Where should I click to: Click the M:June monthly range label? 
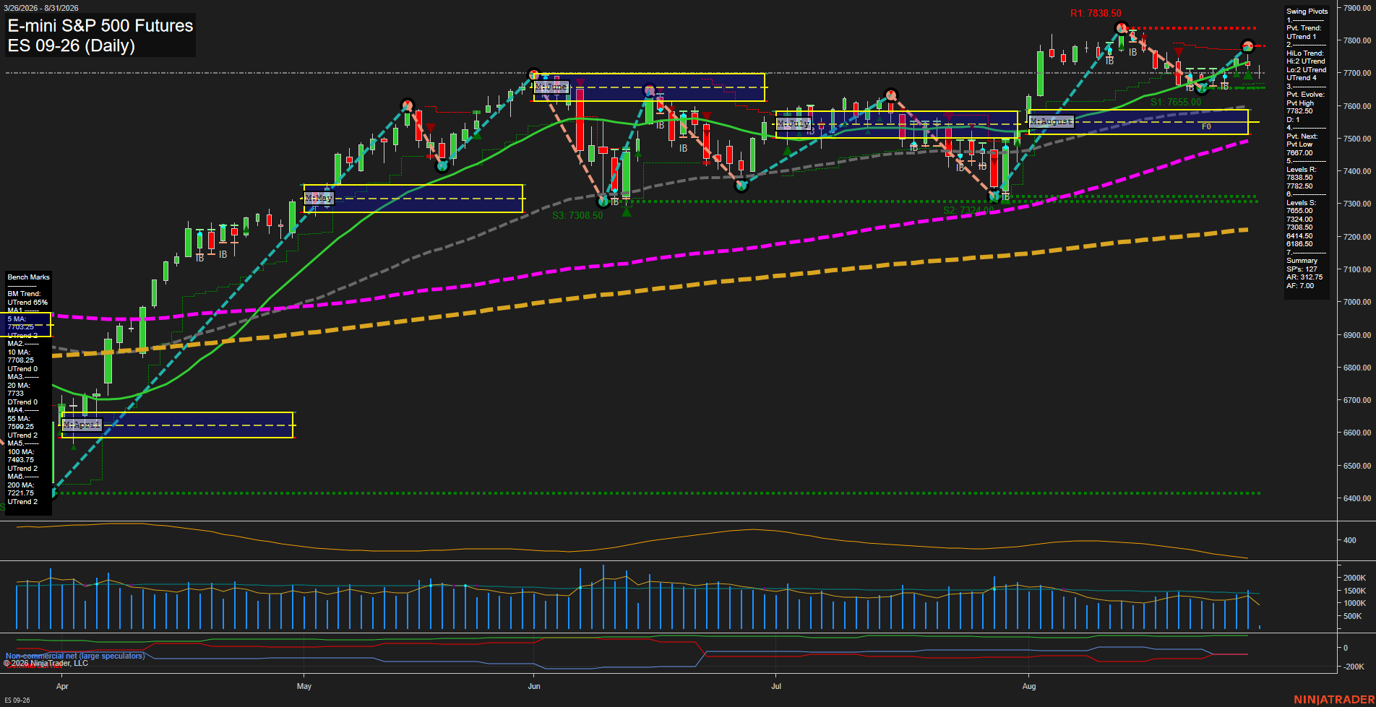[551, 87]
